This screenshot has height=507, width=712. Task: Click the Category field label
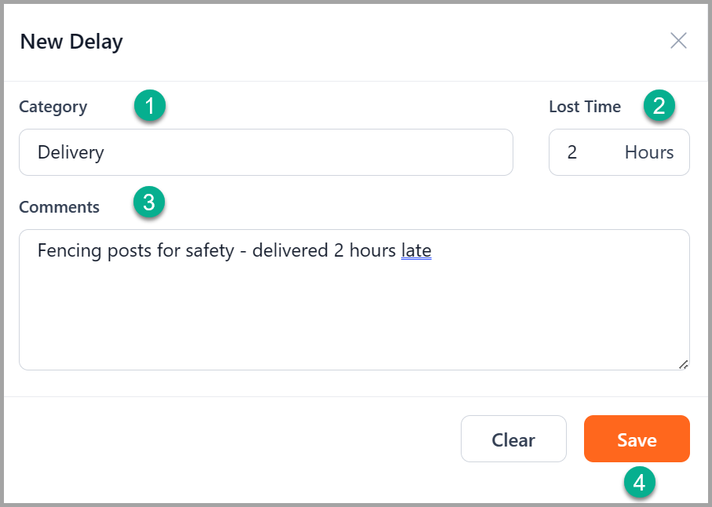click(53, 107)
